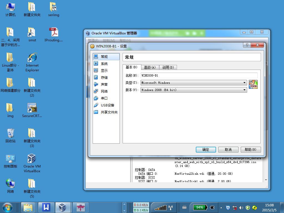Click the red dragonfly app in the taskbar
The width and height of the screenshot is (284, 213).
(x=80, y=207)
